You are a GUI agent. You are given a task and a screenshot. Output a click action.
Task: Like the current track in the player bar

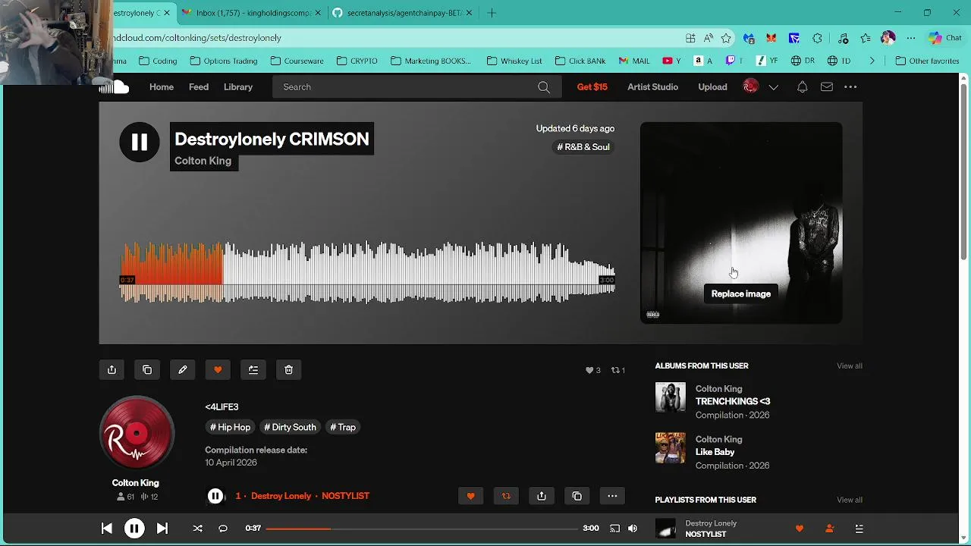[x=800, y=529]
